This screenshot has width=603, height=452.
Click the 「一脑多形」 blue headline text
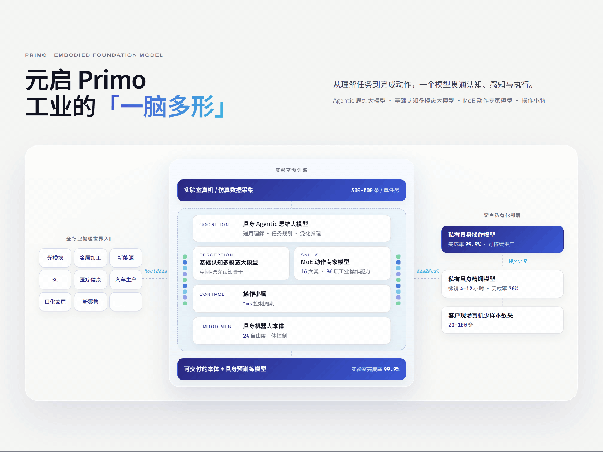[167, 106]
